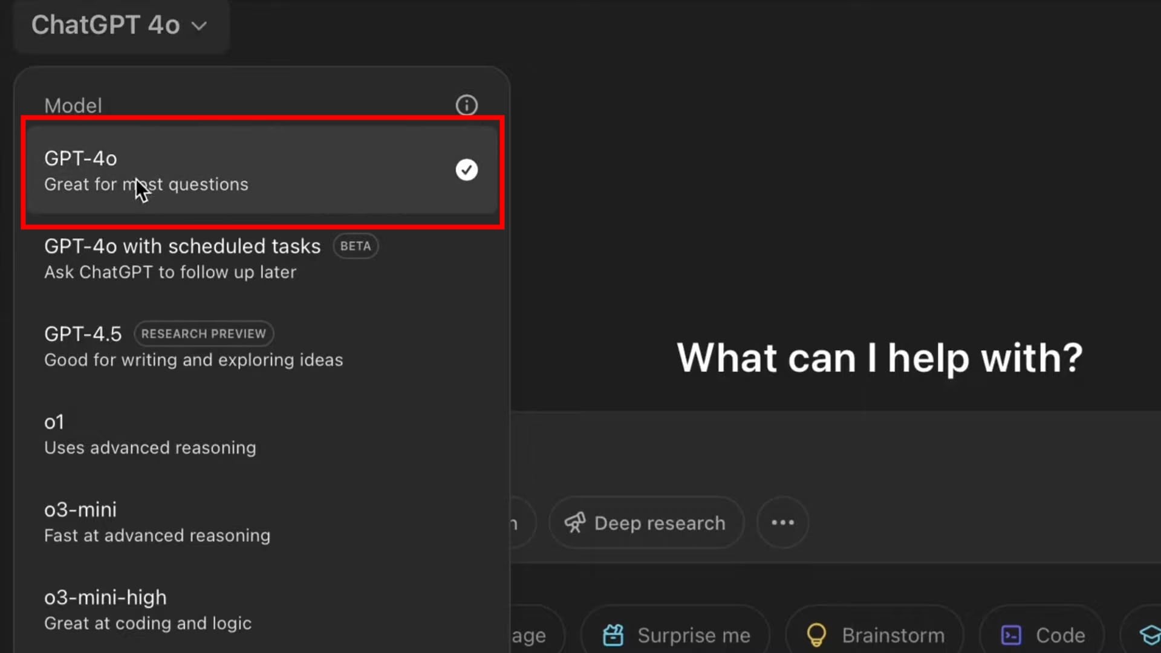Click the model info icon

[466, 105]
